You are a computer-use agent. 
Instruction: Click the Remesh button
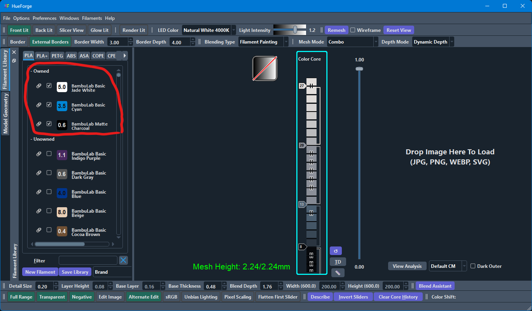tap(336, 30)
